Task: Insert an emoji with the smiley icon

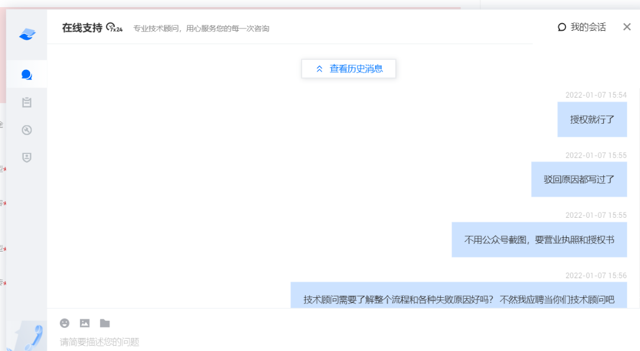Action: click(65, 323)
